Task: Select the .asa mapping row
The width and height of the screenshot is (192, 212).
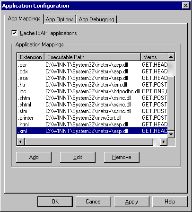Action: point(92,78)
